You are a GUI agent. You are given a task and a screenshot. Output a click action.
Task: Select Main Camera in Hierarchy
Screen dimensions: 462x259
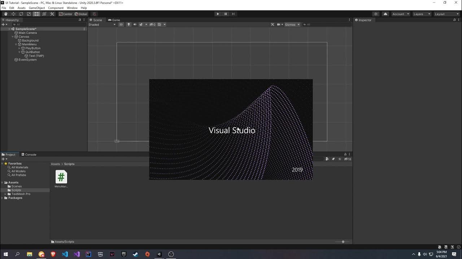click(x=28, y=33)
